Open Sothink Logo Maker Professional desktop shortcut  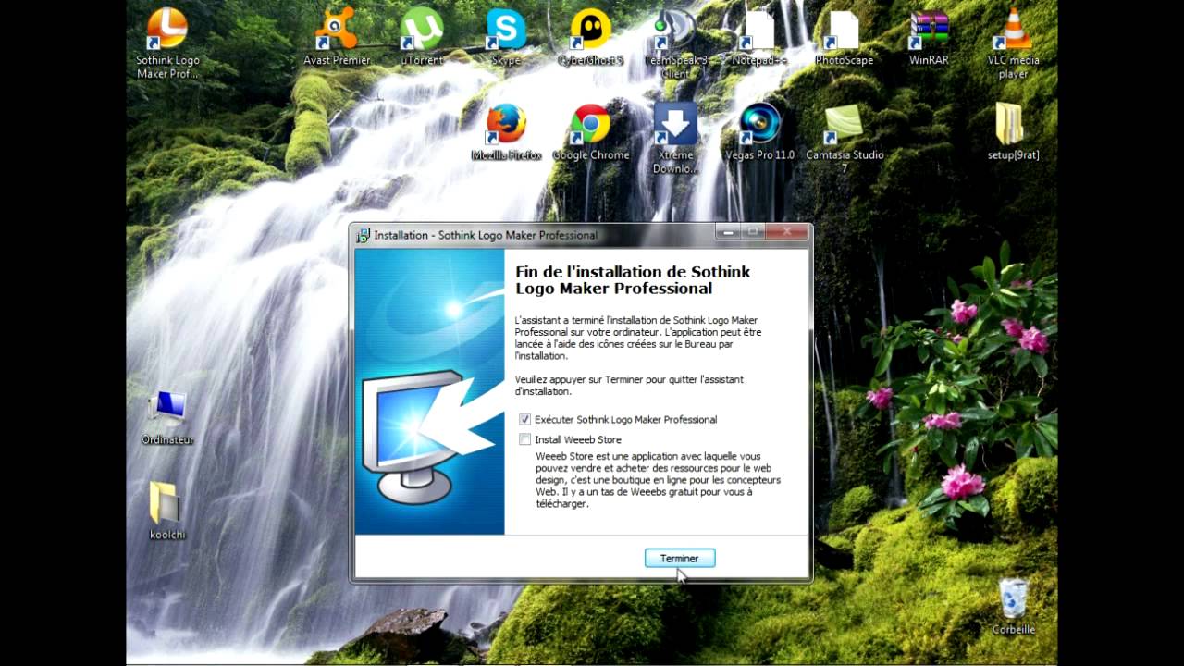point(167,43)
